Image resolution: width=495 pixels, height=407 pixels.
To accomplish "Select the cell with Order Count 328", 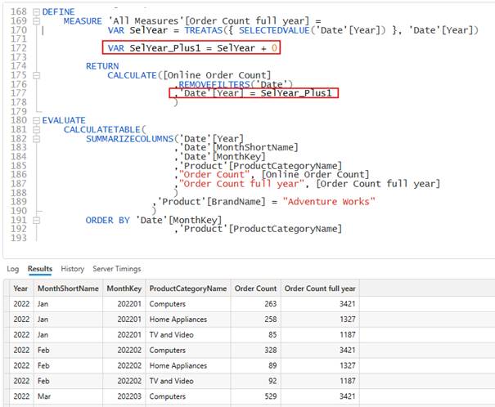I will point(256,351).
